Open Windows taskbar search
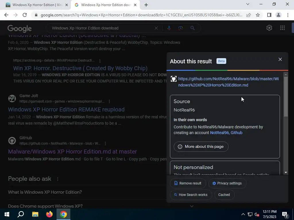 21,214
